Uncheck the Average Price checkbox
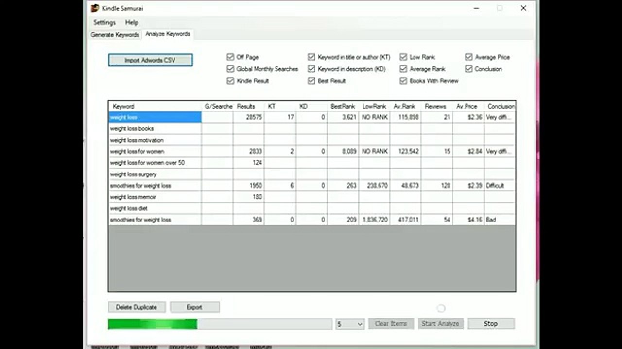The height and width of the screenshot is (349, 622). coord(468,57)
